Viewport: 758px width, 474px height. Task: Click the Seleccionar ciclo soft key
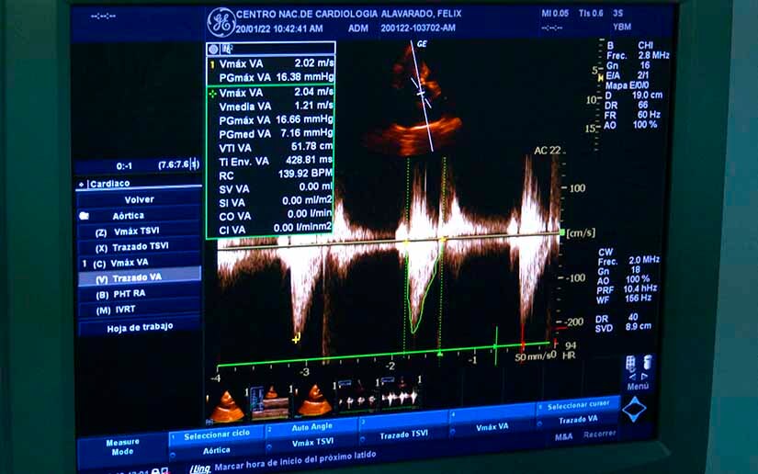[x=217, y=434]
